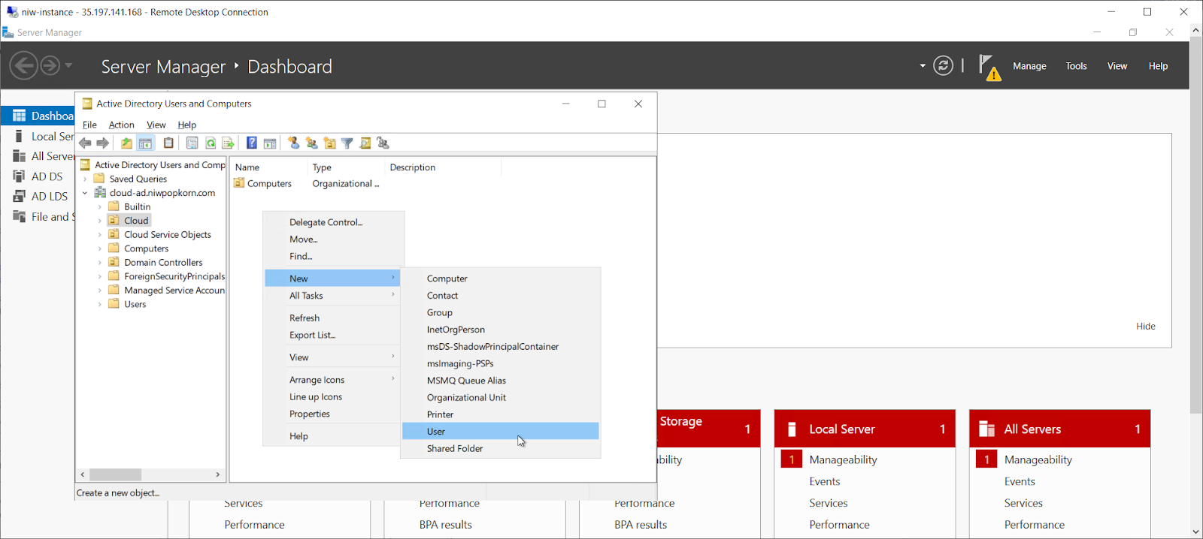Click the Create new user toolbar icon
This screenshot has width=1203, height=539.
293,143
